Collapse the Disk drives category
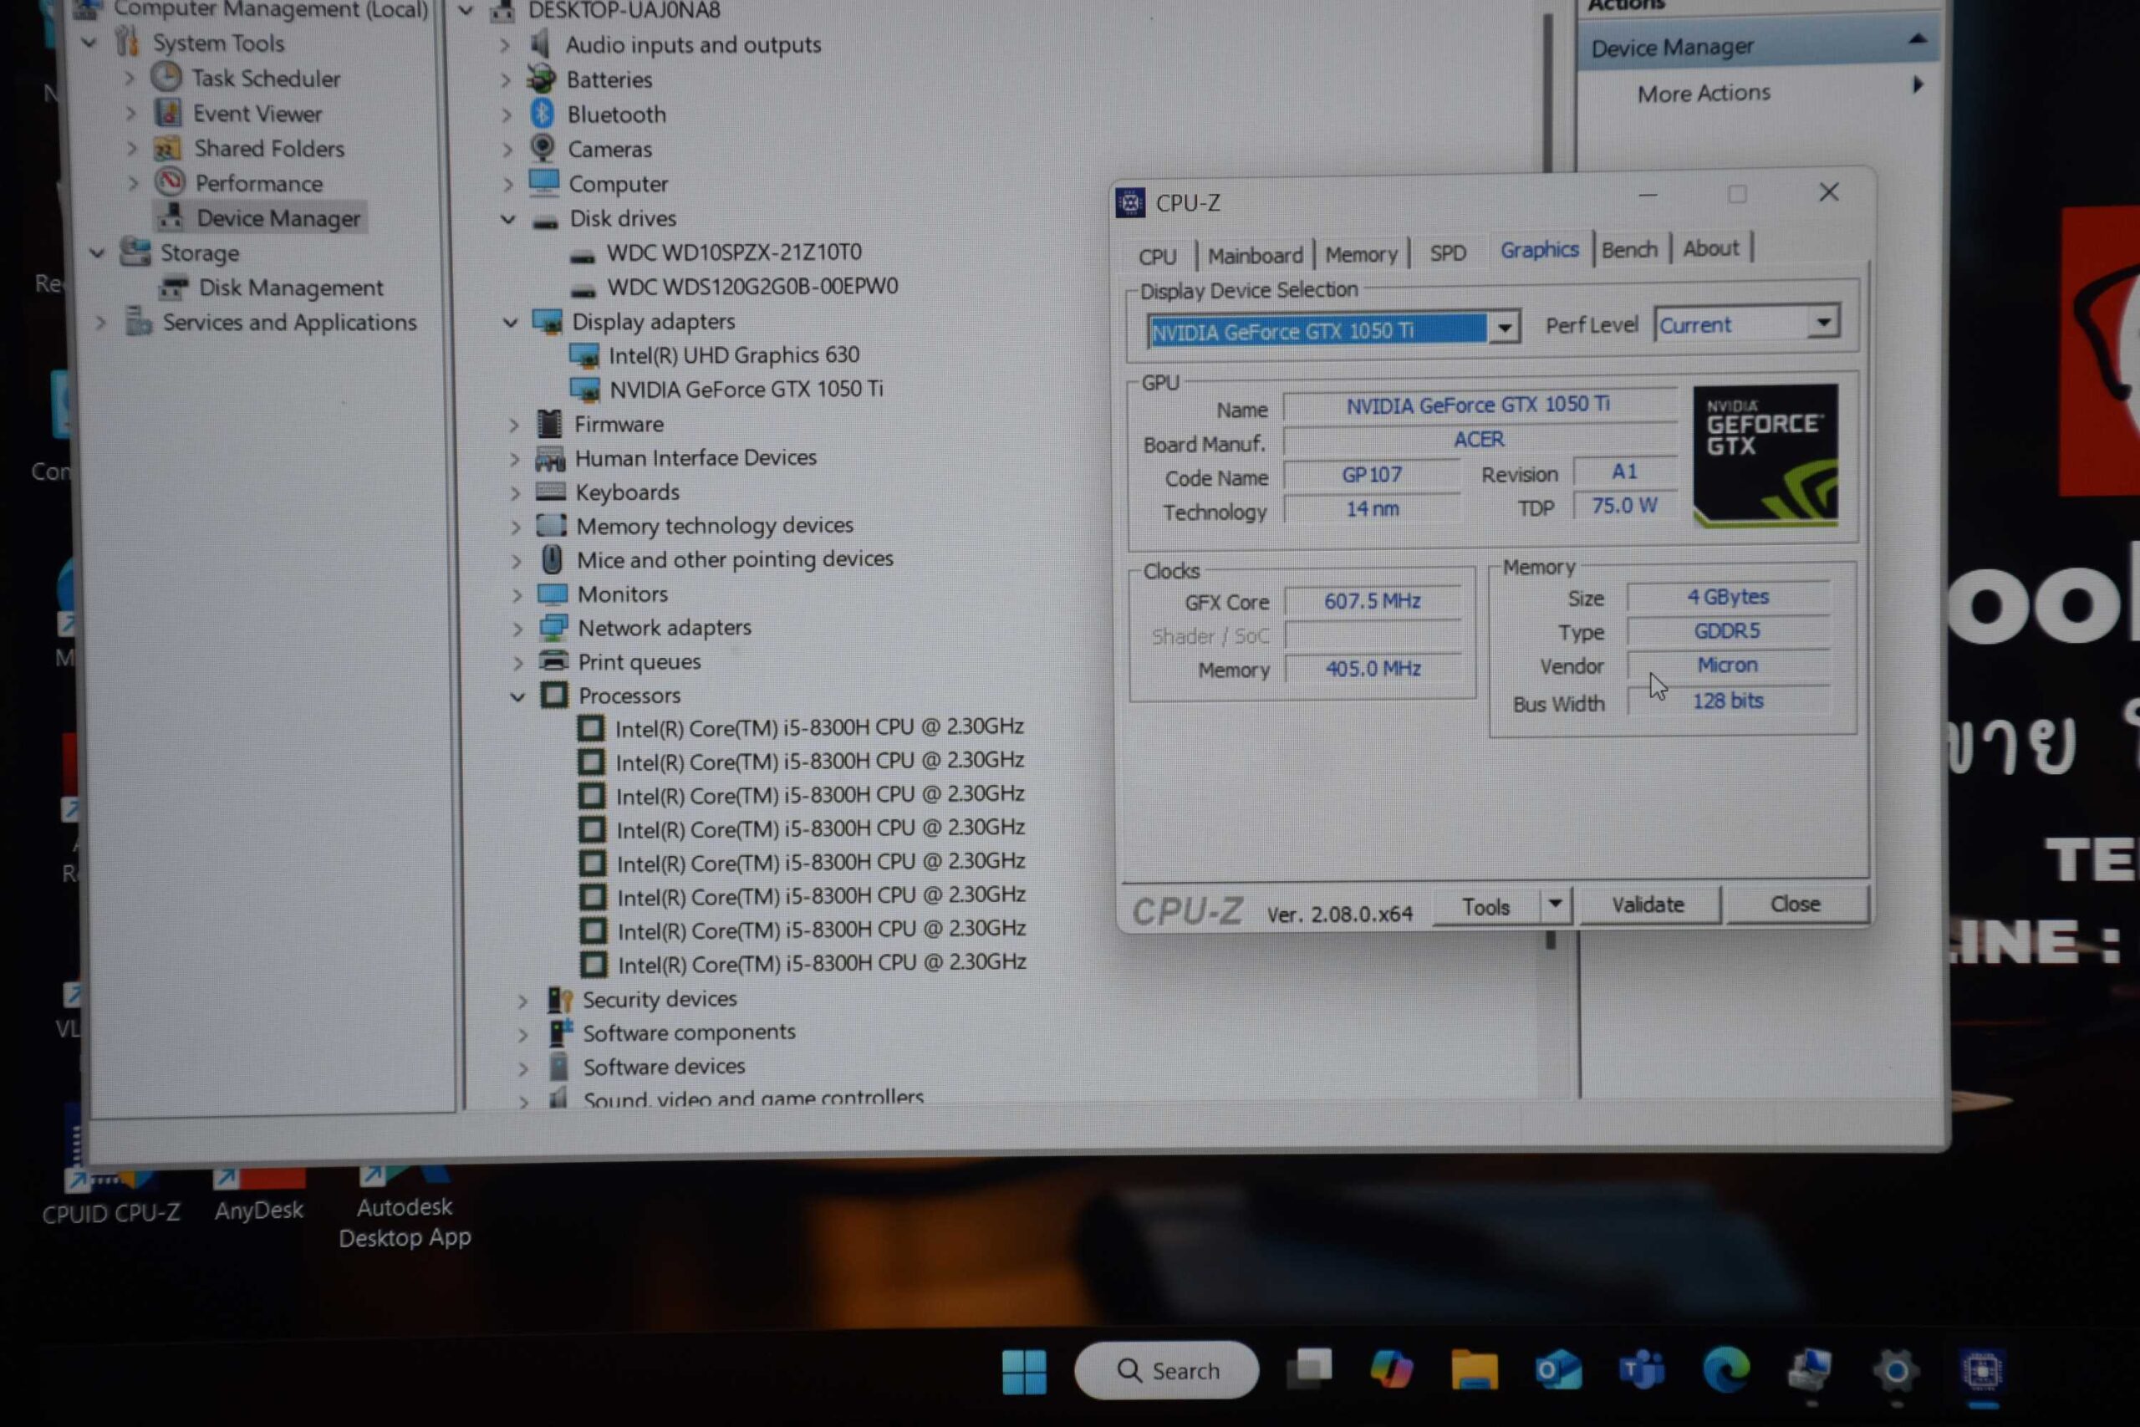 [507, 218]
